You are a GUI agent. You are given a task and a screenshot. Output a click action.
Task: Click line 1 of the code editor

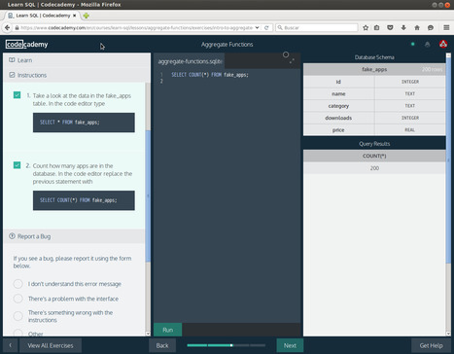(x=210, y=75)
